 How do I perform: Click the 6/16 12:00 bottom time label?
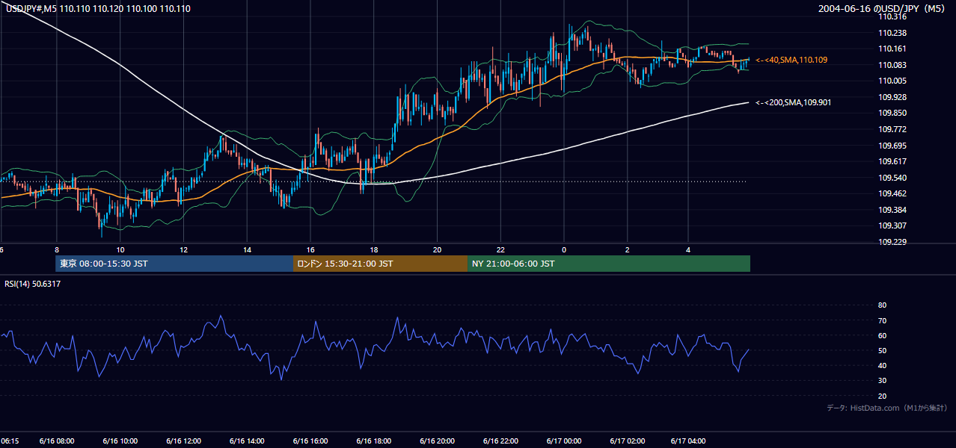tap(183, 441)
